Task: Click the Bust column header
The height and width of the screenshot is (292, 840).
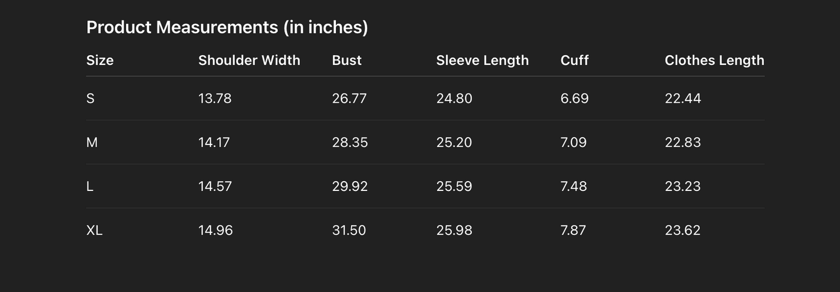Action: click(x=347, y=60)
